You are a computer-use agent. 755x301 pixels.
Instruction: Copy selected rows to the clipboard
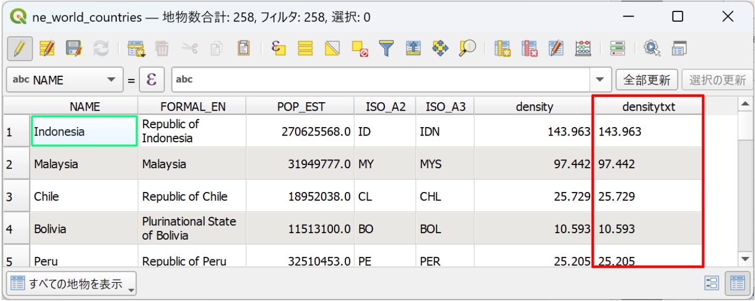coord(216,49)
